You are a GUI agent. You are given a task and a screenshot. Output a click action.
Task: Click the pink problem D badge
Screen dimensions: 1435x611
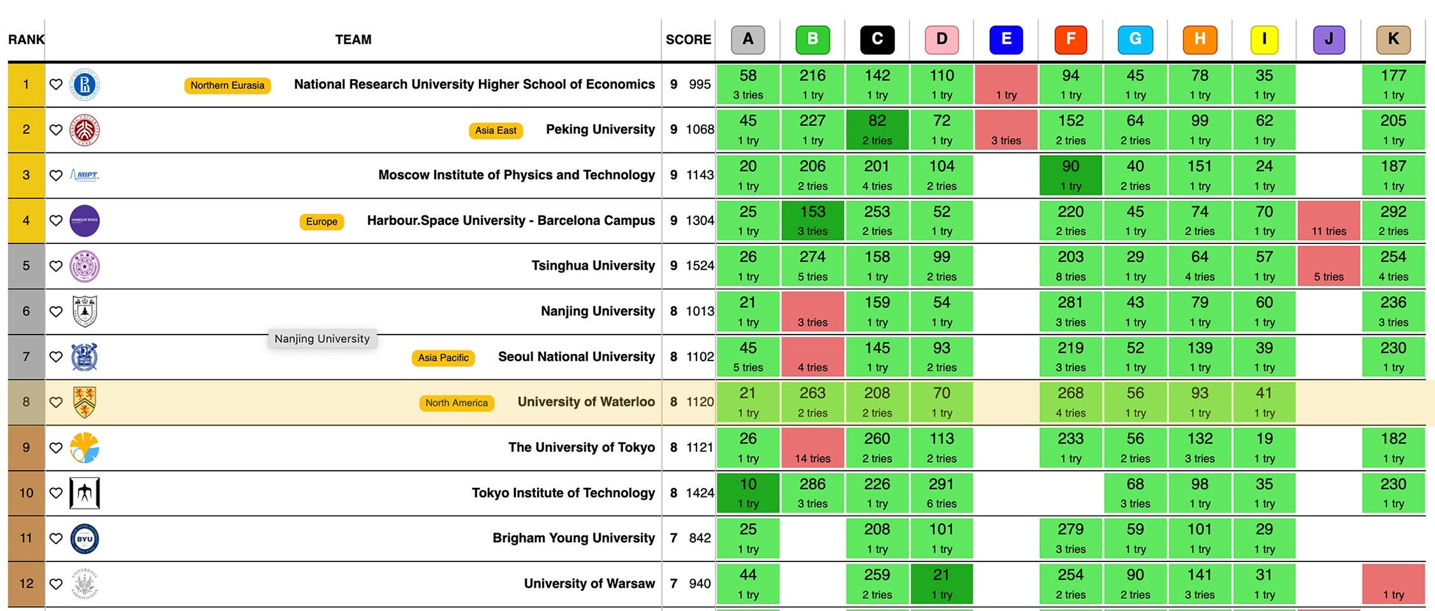(941, 40)
